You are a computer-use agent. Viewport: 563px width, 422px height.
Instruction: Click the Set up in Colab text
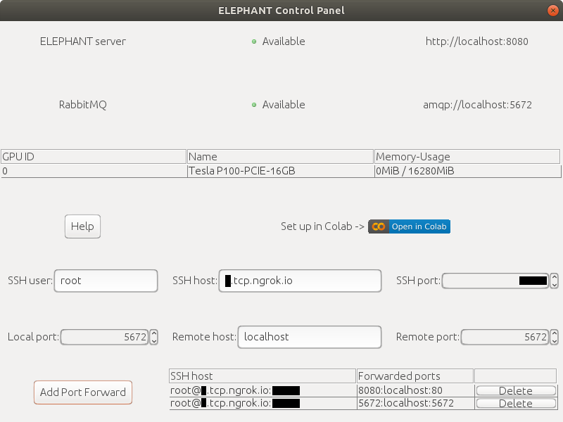click(x=322, y=226)
